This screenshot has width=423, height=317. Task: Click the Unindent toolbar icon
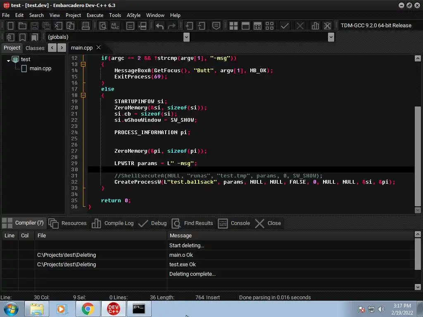point(201,26)
